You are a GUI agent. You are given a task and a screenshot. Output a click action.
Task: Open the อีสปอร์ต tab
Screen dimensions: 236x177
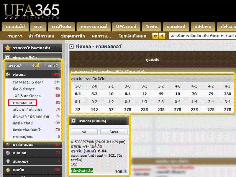click(x=203, y=27)
